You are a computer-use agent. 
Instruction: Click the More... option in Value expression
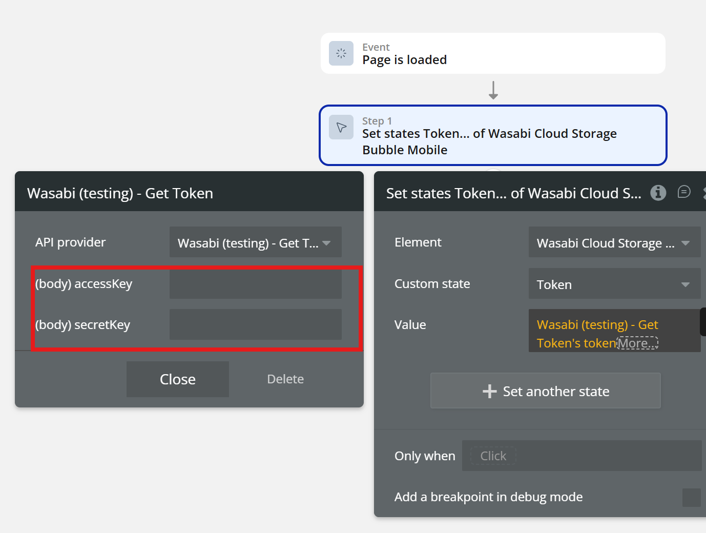(x=637, y=343)
